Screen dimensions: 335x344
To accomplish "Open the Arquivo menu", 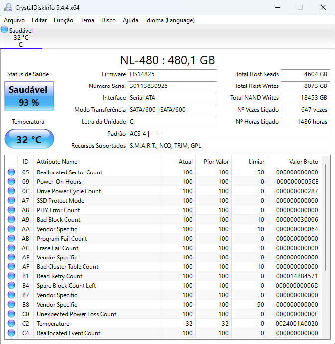I will [14, 20].
